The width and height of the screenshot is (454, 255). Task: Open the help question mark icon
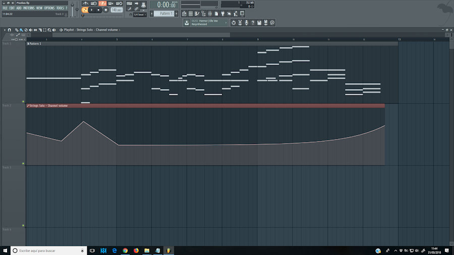[253, 23]
